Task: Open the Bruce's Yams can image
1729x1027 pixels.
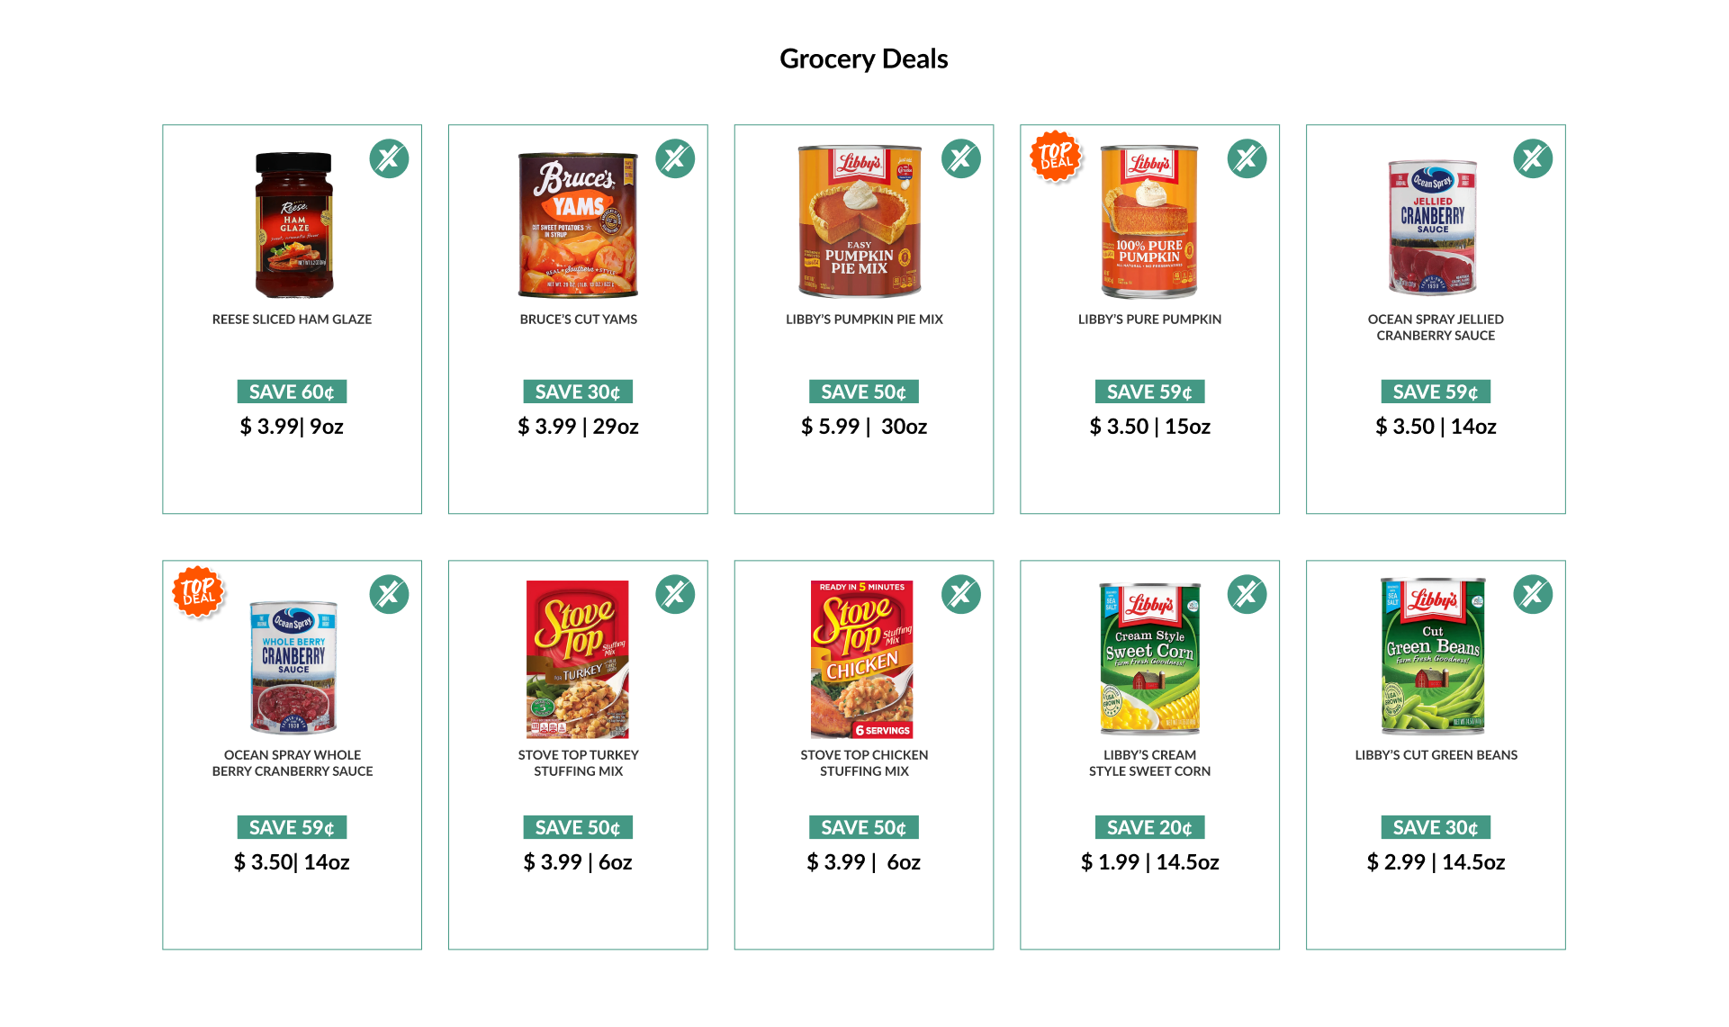Action: (578, 225)
